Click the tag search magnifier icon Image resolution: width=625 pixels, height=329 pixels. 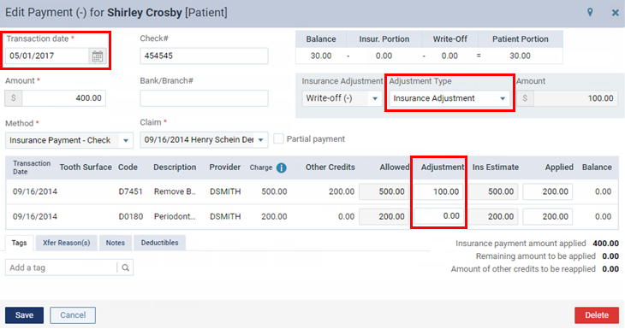(125, 267)
